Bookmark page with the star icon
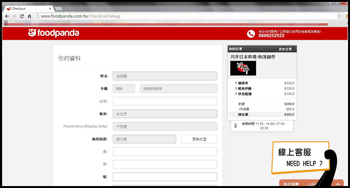This screenshot has width=350, height=188. [x=339, y=16]
